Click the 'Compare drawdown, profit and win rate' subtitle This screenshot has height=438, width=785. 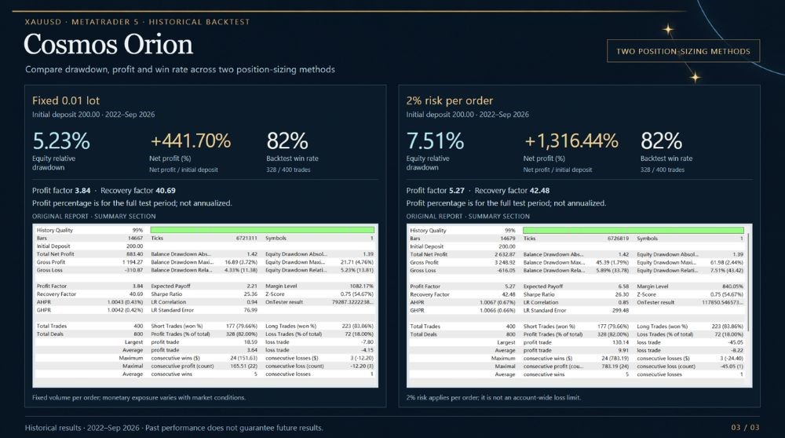pos(181,70)
